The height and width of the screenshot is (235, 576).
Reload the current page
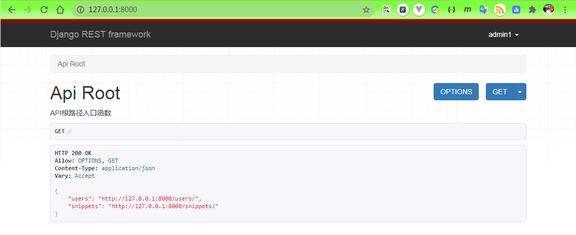(x=44, y=10)
